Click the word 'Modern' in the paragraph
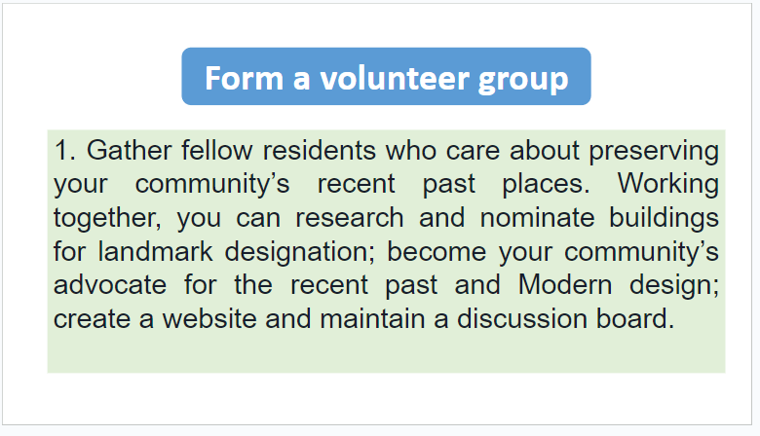 click(x=565, y=284)
